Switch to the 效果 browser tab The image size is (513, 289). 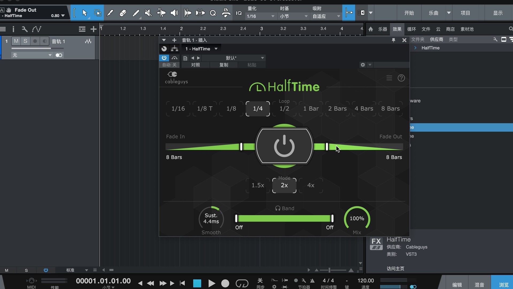tap(397, 29)
